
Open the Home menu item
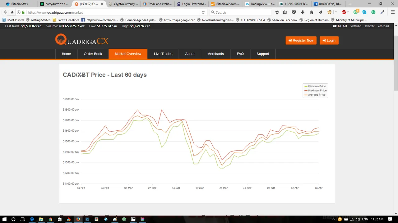click(66, 54)
